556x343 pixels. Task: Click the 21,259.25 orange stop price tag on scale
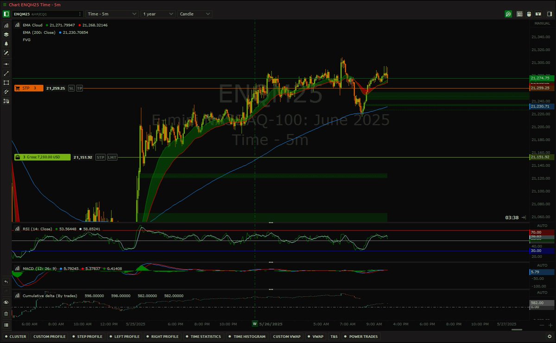point(542,88)
